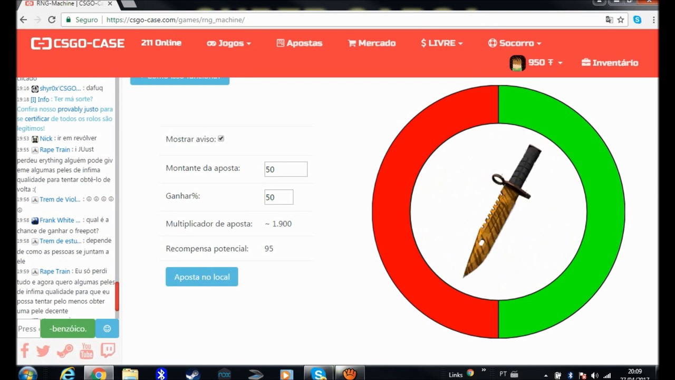Click shyr0x'CSGO username in chat
The image size is (675, 380).
(60, 88)
